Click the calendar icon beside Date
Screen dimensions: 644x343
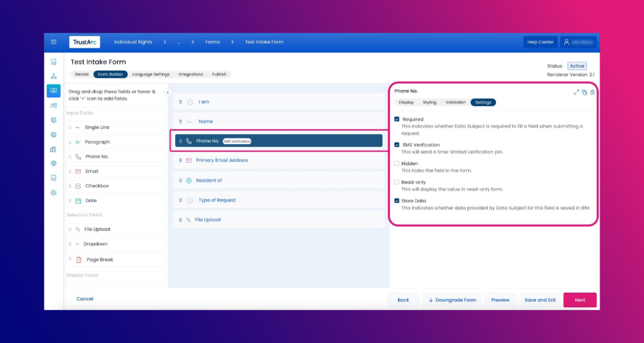point(78,201)
